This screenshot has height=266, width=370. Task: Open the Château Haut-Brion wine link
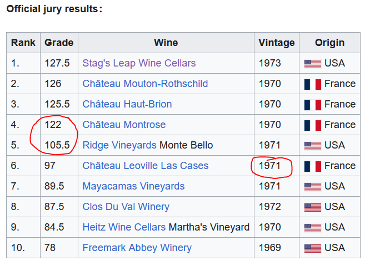(127, 104)
